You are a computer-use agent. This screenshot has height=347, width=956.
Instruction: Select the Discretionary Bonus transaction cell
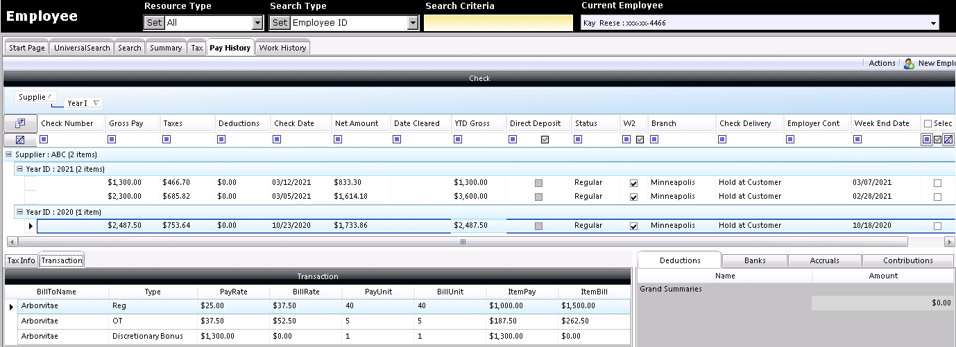153,336
